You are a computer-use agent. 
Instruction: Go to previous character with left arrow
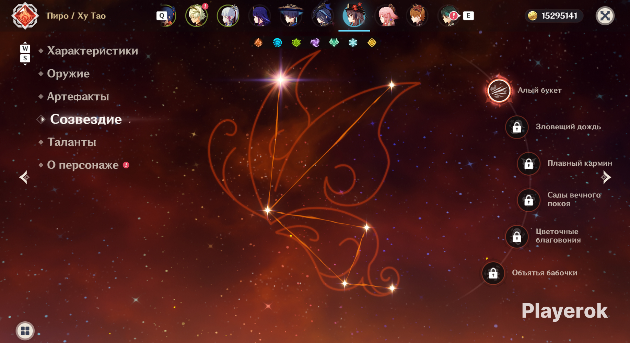[x=24, y=177]
